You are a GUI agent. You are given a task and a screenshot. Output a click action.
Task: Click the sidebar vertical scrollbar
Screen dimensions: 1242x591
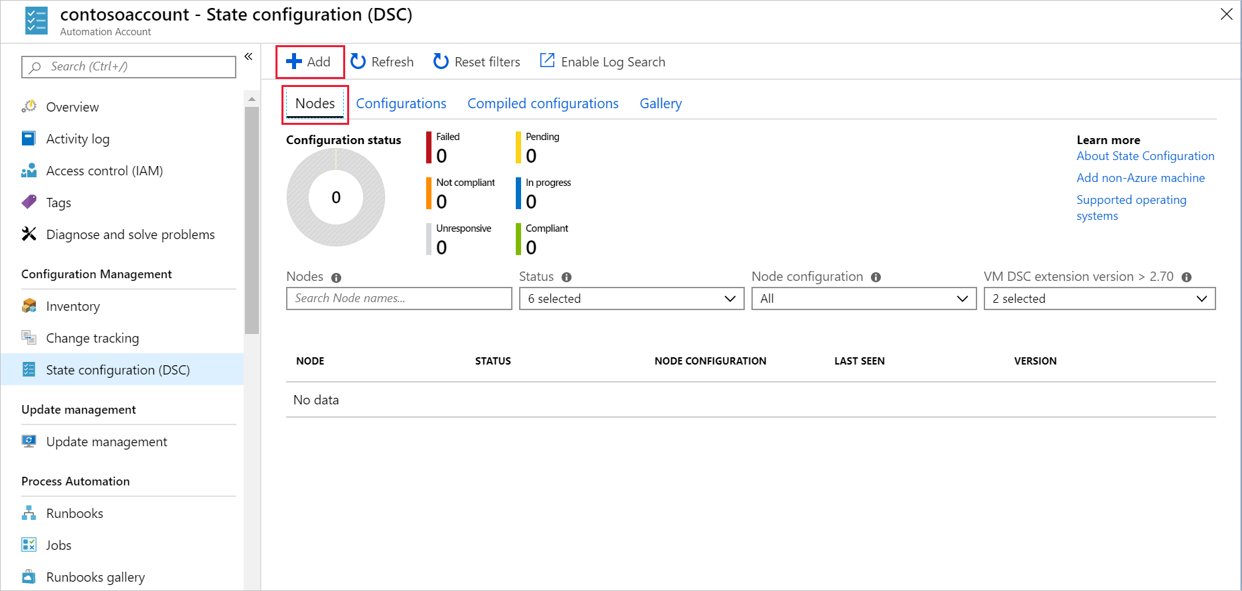tap(252, 219)
